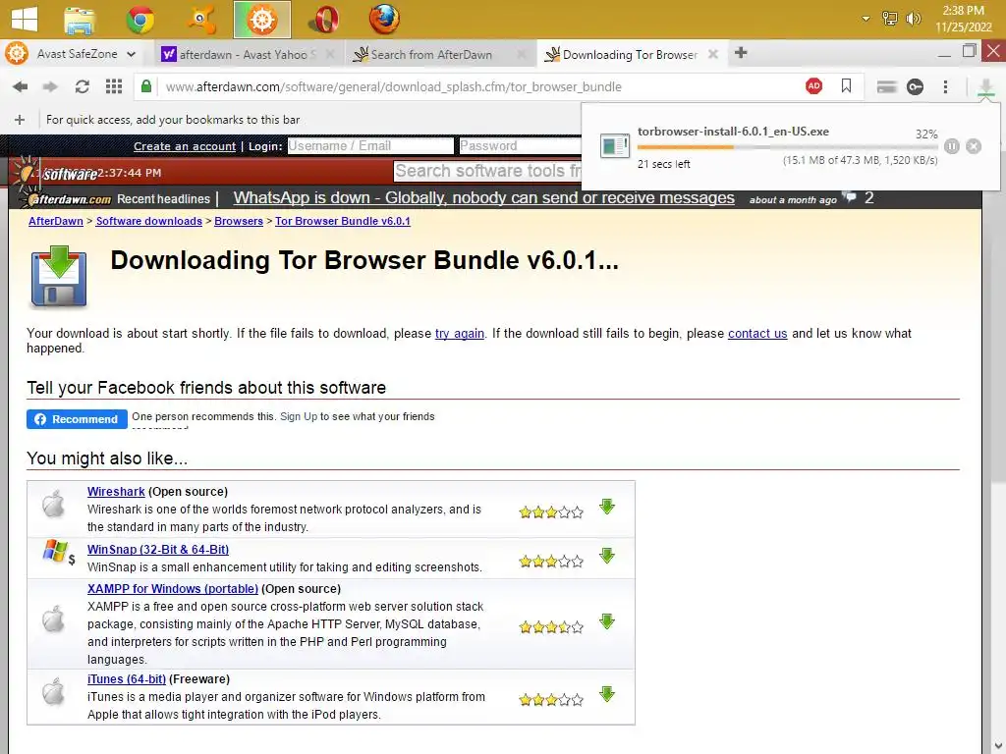
Task: Download WinSnap with green arrow
Action: click(x=607, y=556)
